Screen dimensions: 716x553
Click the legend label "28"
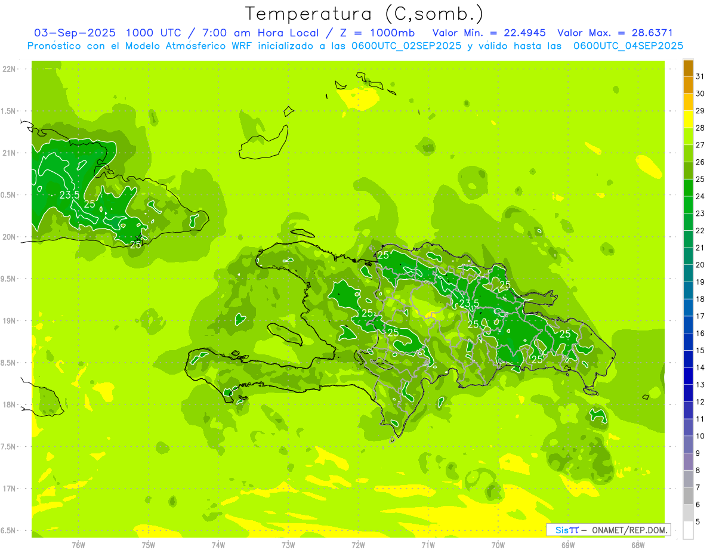pos(700,128)
